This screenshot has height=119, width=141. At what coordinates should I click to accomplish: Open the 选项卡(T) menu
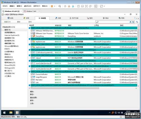pos(37,6)
